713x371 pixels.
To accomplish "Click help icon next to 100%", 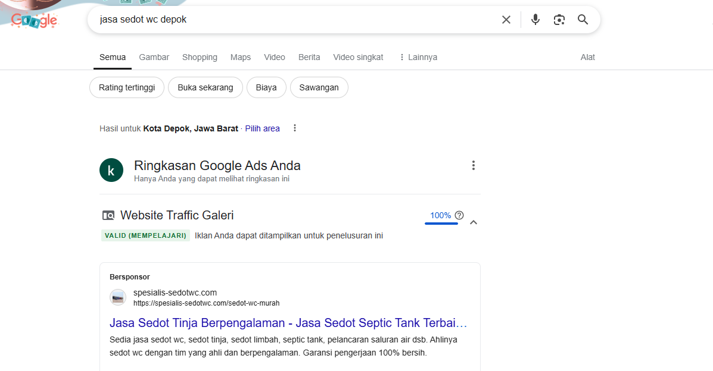I will (459, 215).
